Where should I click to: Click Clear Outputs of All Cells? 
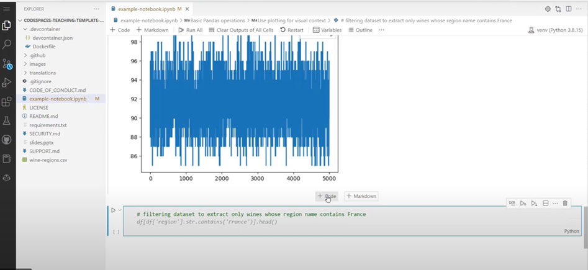pos(241,30)
